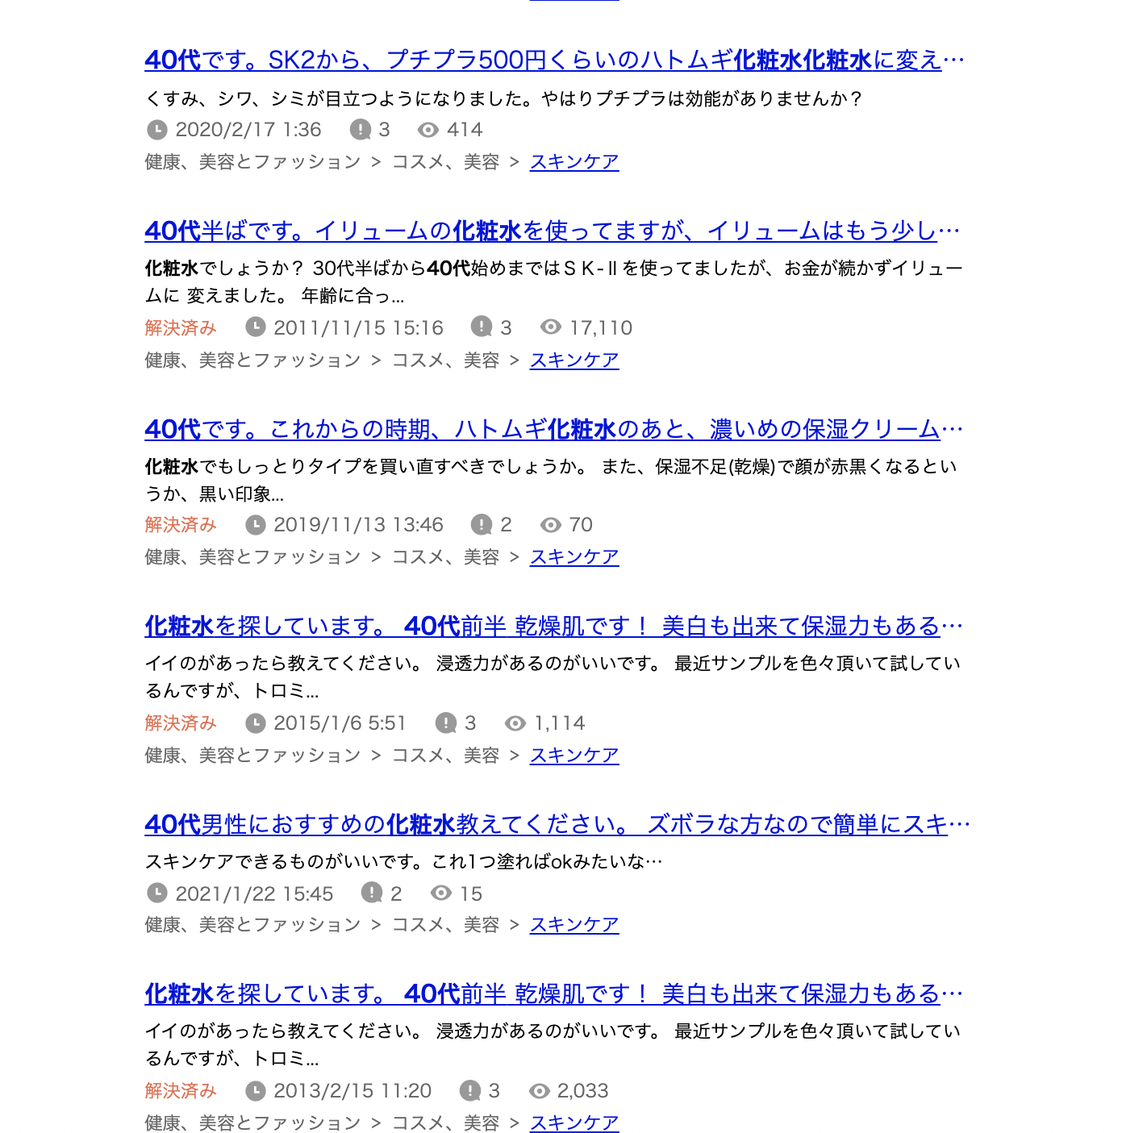Image resolution: width=1147 pixels, height=1133 pixels.
Task: Click date text 2020/2/17 1:36
Action: pos(248,130)
